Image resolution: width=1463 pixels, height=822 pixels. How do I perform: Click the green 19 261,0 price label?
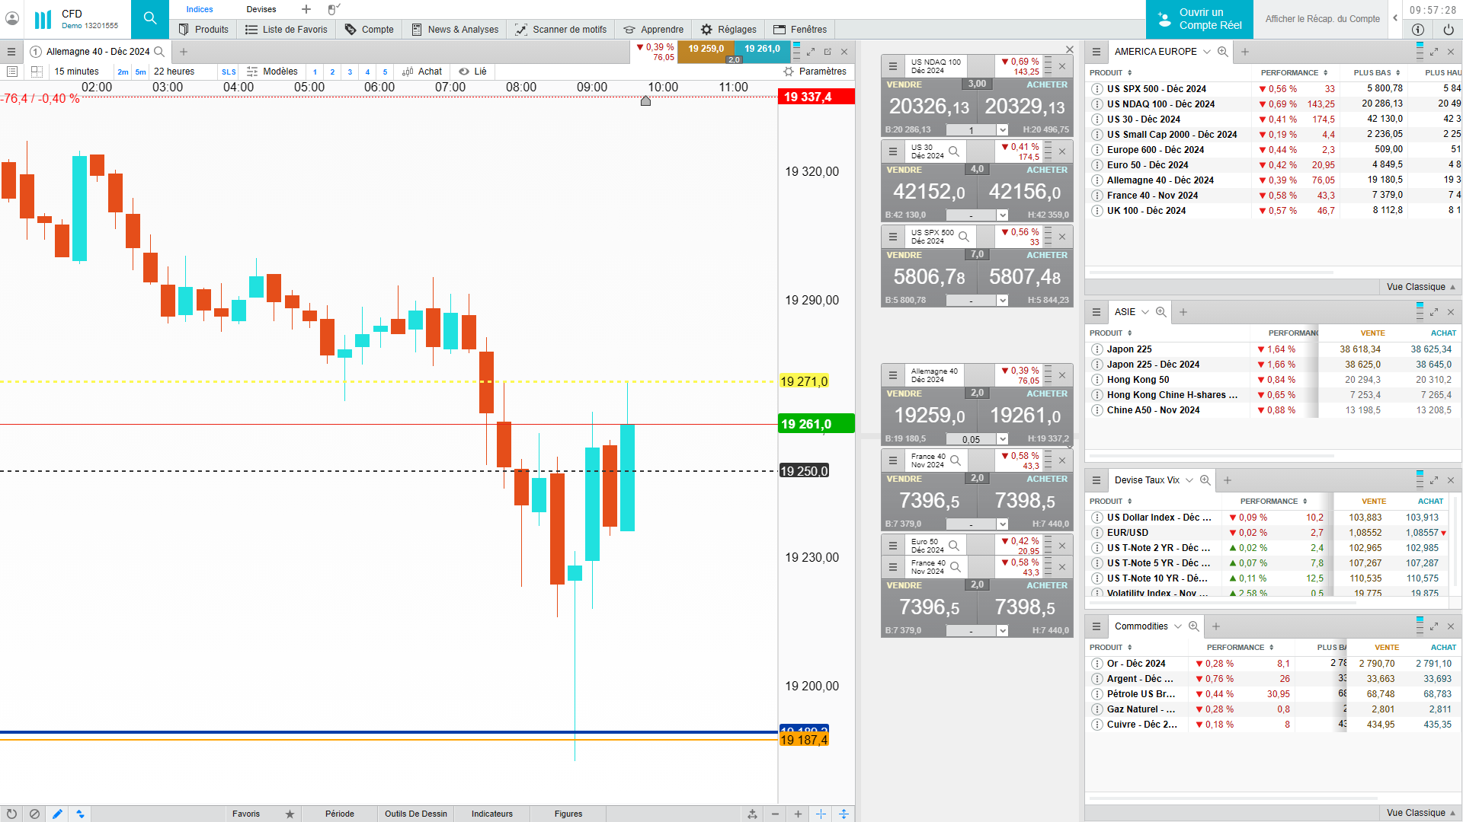pos(815,424)
